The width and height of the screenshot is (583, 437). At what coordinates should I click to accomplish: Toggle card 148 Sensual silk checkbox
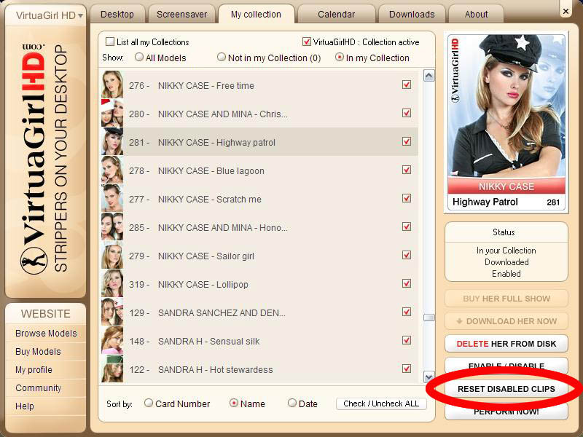(407, 340)
